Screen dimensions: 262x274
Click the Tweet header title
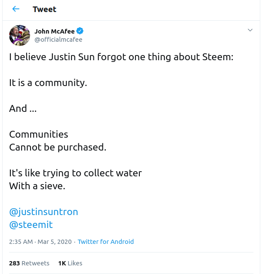point(44,9)
